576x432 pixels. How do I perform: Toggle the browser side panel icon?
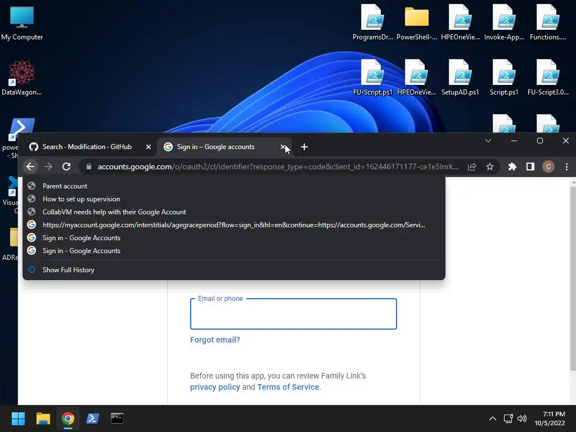530,166
